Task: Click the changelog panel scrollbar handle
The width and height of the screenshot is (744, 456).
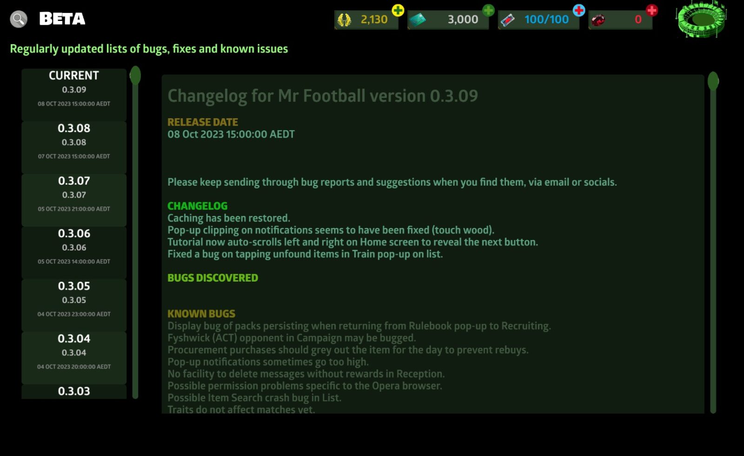Action: pyautogui.click(x=713, y=81)
